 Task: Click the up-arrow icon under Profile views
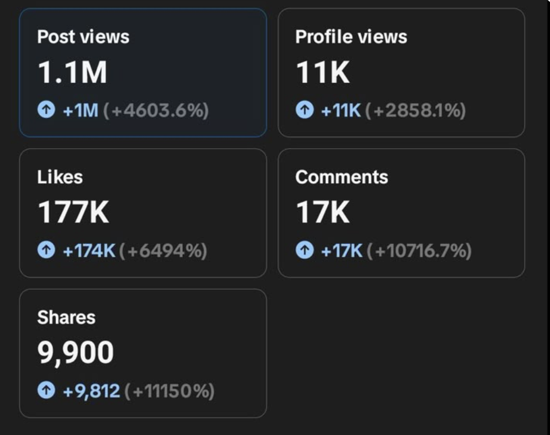coord(304,110)
